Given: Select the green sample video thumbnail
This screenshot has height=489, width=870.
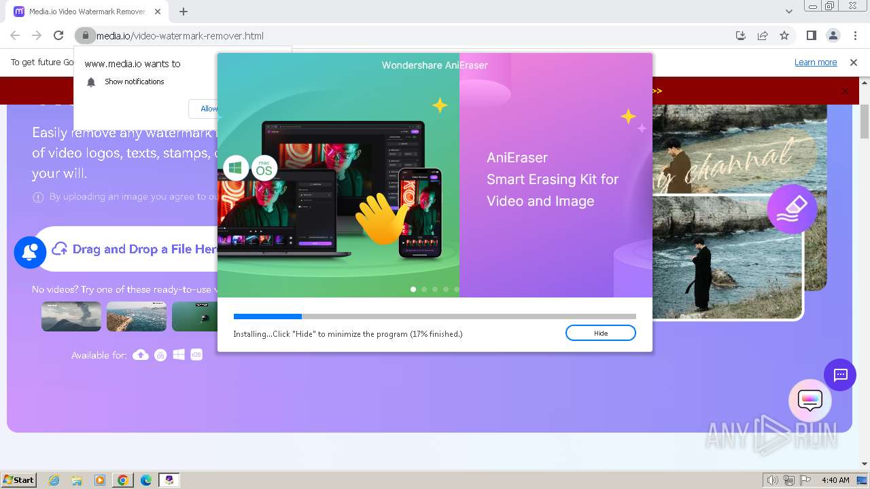Looking at the screenshot, I should pos(194,316).
